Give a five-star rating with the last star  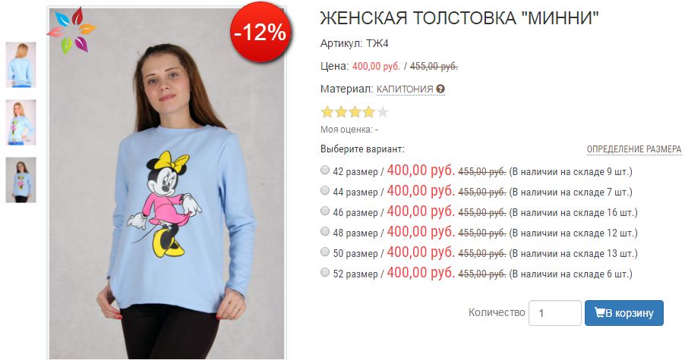tap(383, 112)
